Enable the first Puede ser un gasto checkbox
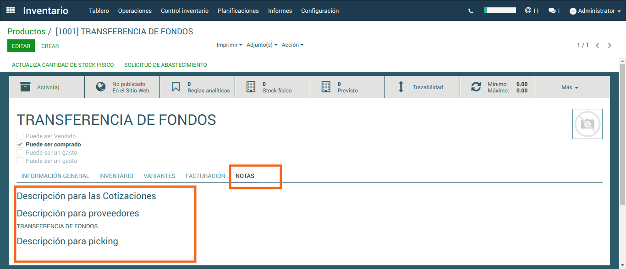Image resolution: width=626 pixels, height=269 pixels. 20,153
